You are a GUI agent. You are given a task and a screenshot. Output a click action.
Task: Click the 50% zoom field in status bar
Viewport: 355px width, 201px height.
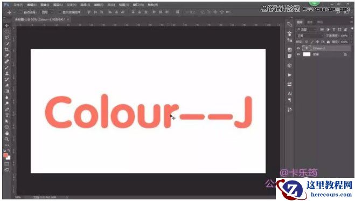pyautogui.click(x=18, y=197)
